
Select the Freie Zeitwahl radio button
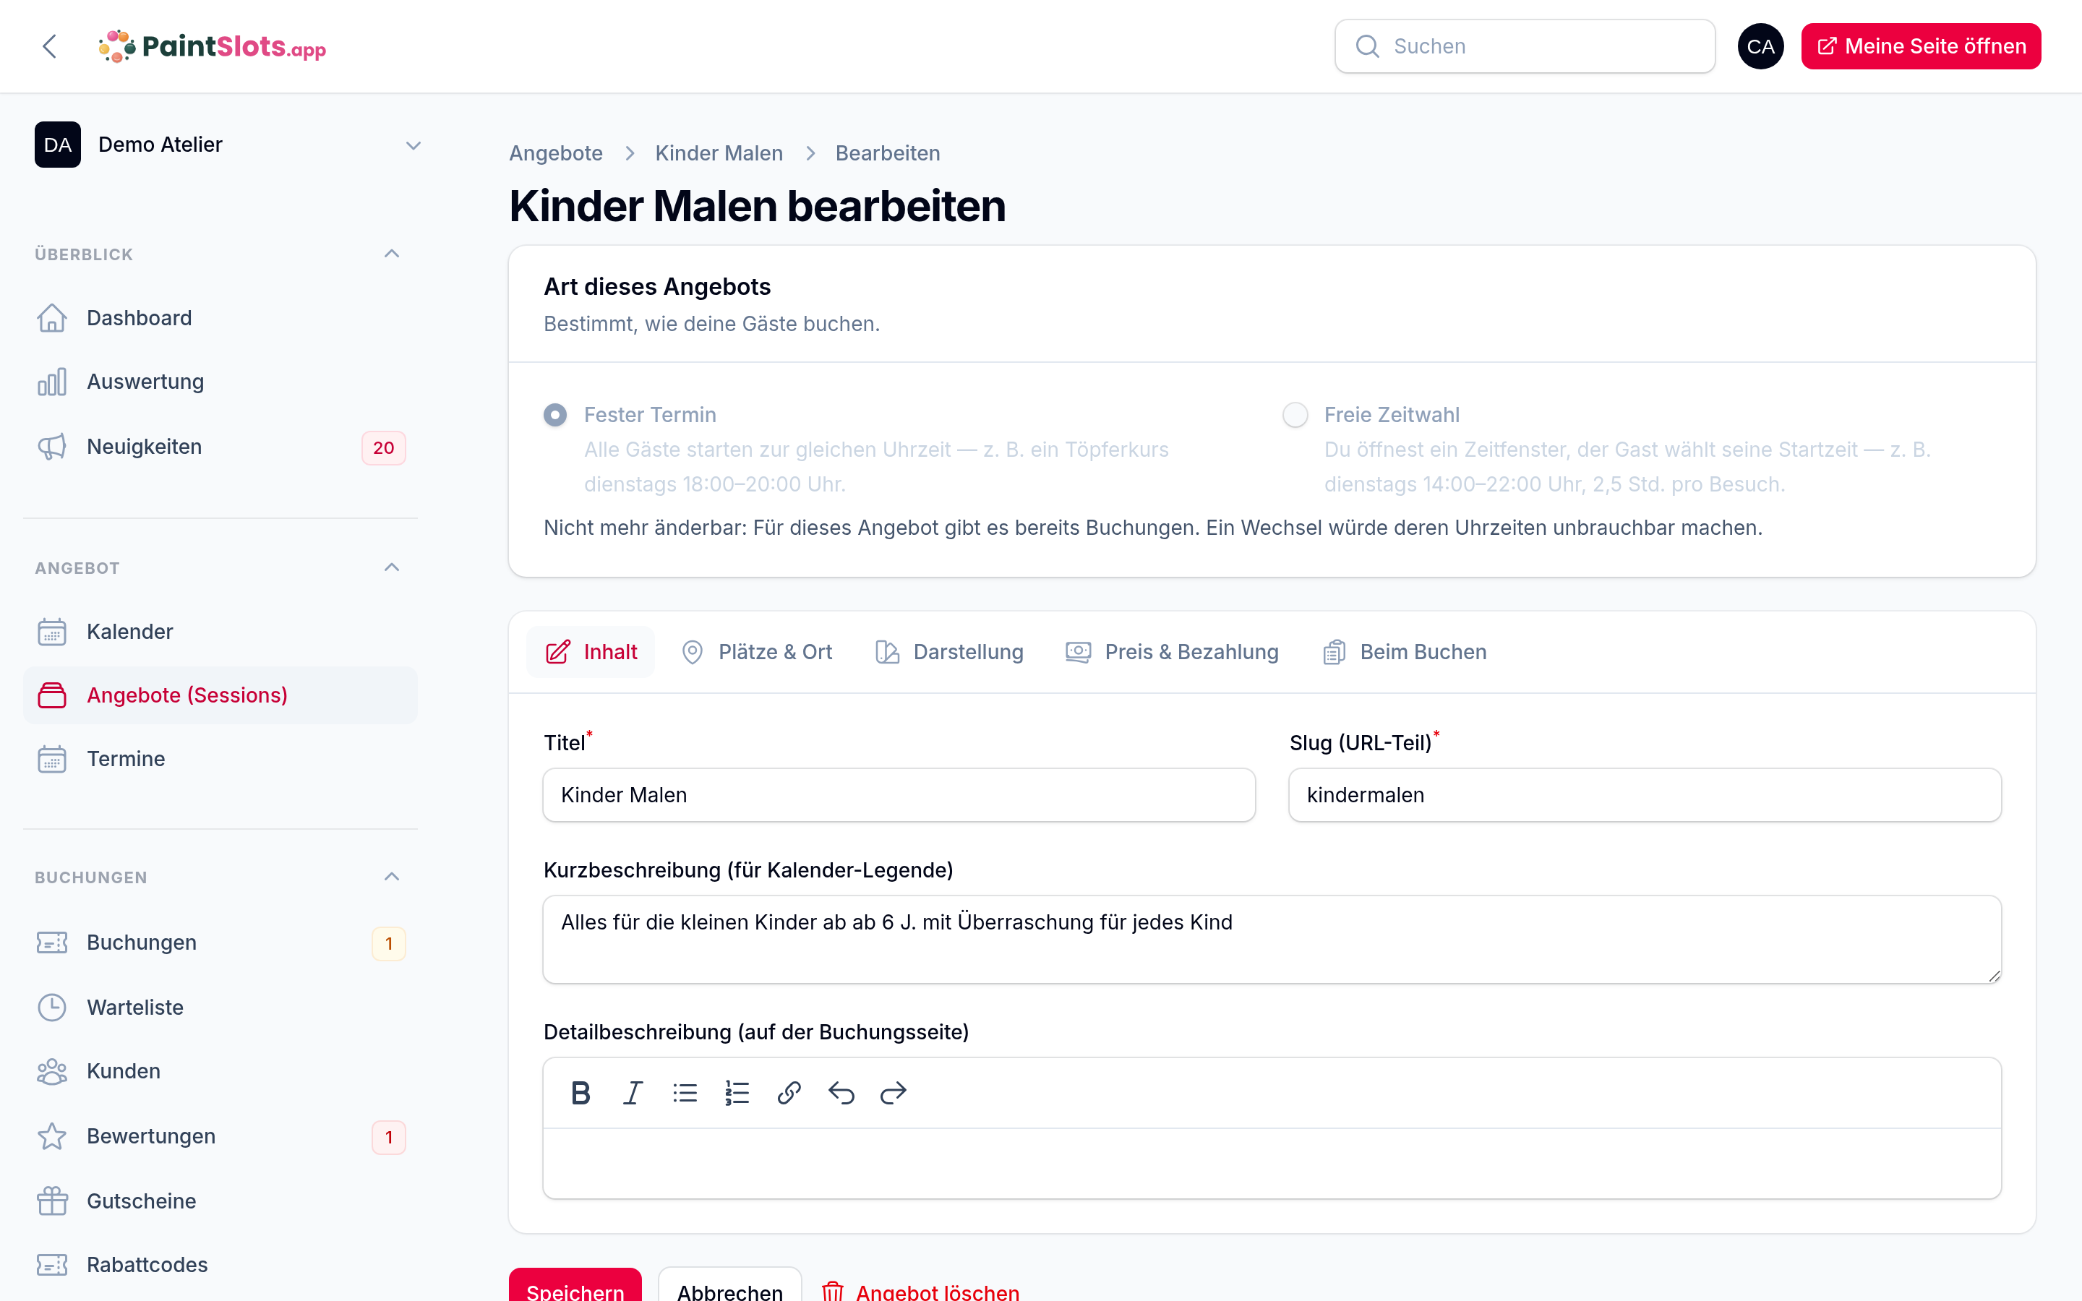(1295, 415)
